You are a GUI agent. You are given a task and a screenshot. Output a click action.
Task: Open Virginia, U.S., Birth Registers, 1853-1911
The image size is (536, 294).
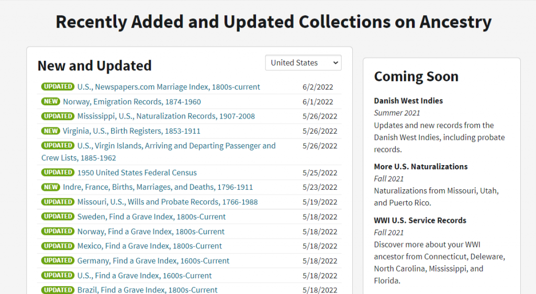(131, 131)
